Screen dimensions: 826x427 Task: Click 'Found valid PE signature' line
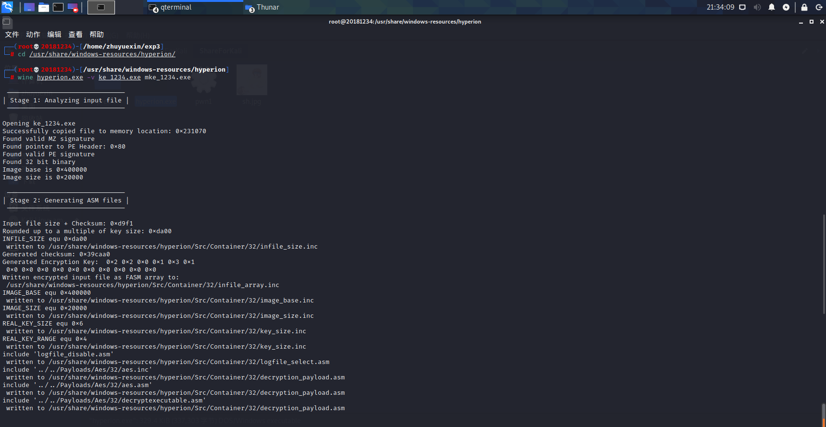[49, 154]
